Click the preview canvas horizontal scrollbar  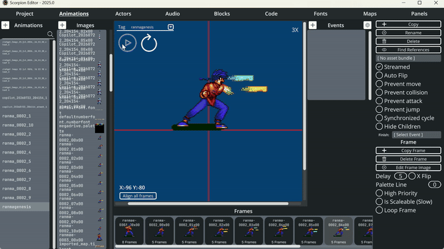(x=208, y=203)
